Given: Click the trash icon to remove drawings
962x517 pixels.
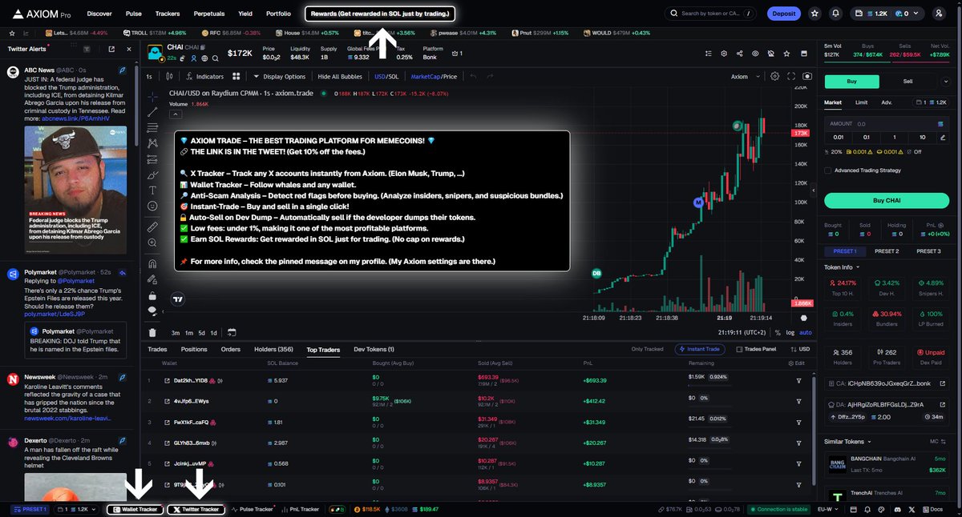Looking at the screenshot, I should point(152,332).
